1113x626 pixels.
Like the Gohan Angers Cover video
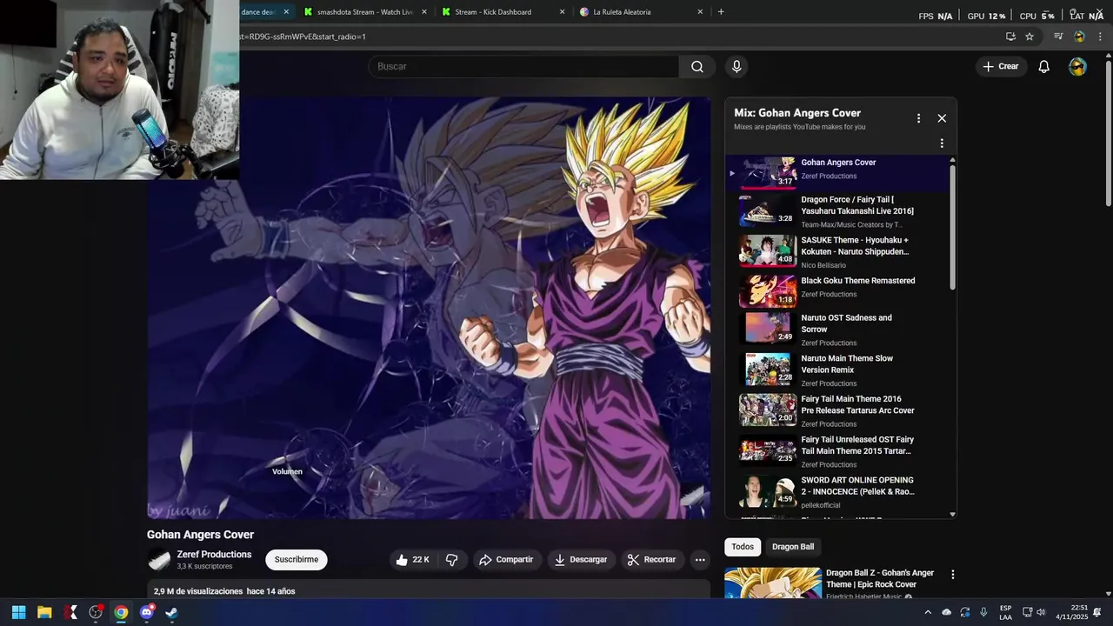click(x=412, y=560)
